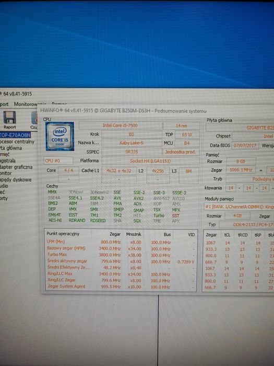Click the 4 GB module size field

237,215
